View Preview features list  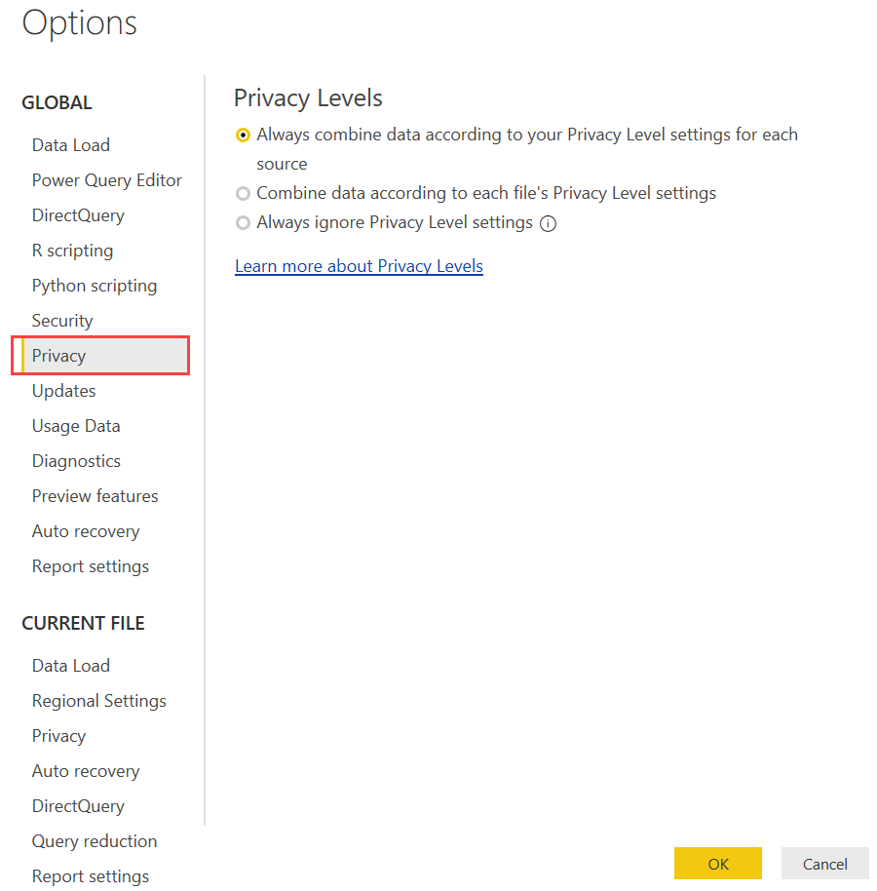click(95, 496)
